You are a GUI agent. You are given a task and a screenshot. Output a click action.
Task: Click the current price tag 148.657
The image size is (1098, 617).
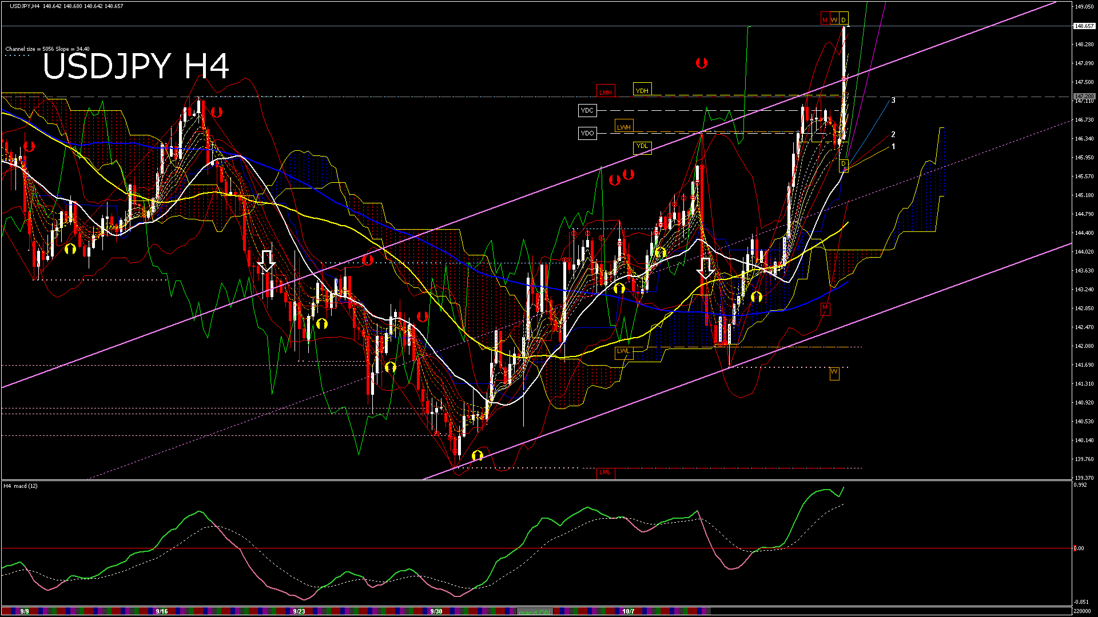[1084, 26]
